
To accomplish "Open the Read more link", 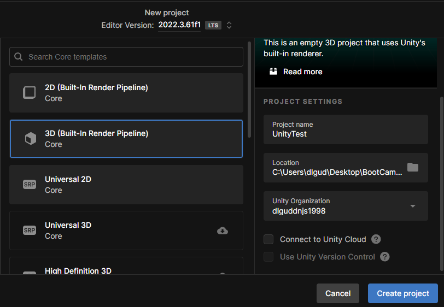I will coord(303,72).
